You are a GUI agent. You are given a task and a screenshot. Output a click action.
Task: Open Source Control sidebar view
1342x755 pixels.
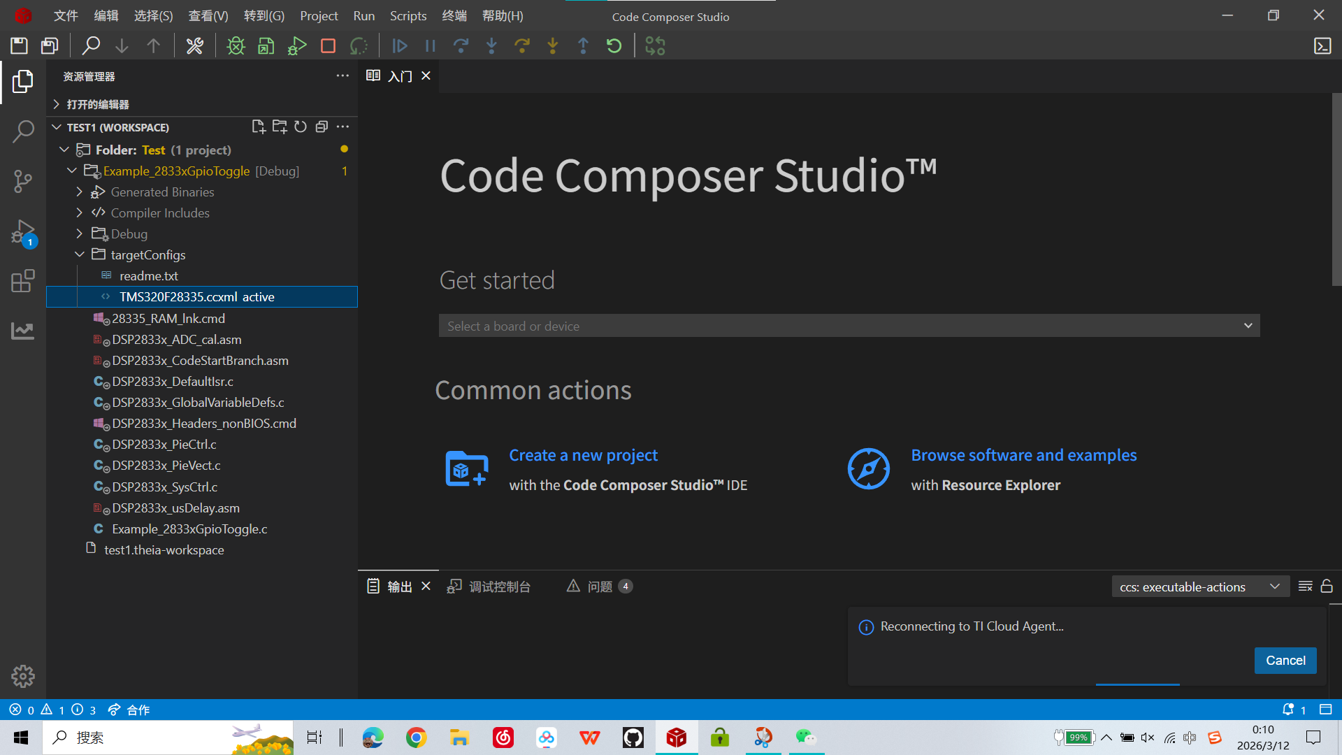(x=22, y=181)
